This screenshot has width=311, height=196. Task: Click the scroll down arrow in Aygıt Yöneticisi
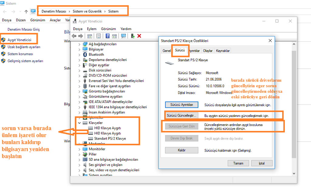(x=294, y=173)
